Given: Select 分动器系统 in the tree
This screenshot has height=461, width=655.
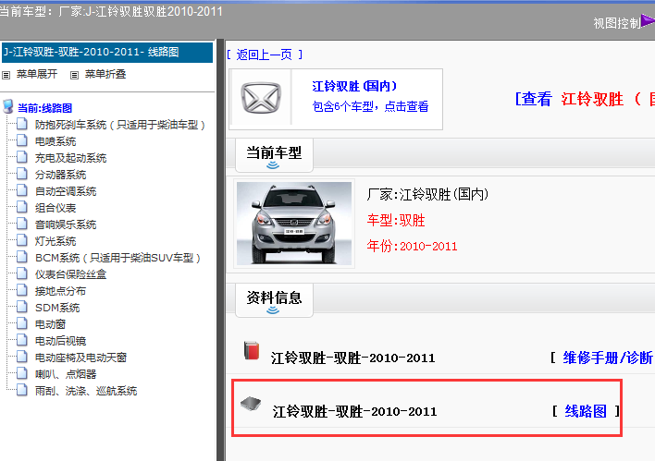Looking at the screenshot, I should coord(60,175).
